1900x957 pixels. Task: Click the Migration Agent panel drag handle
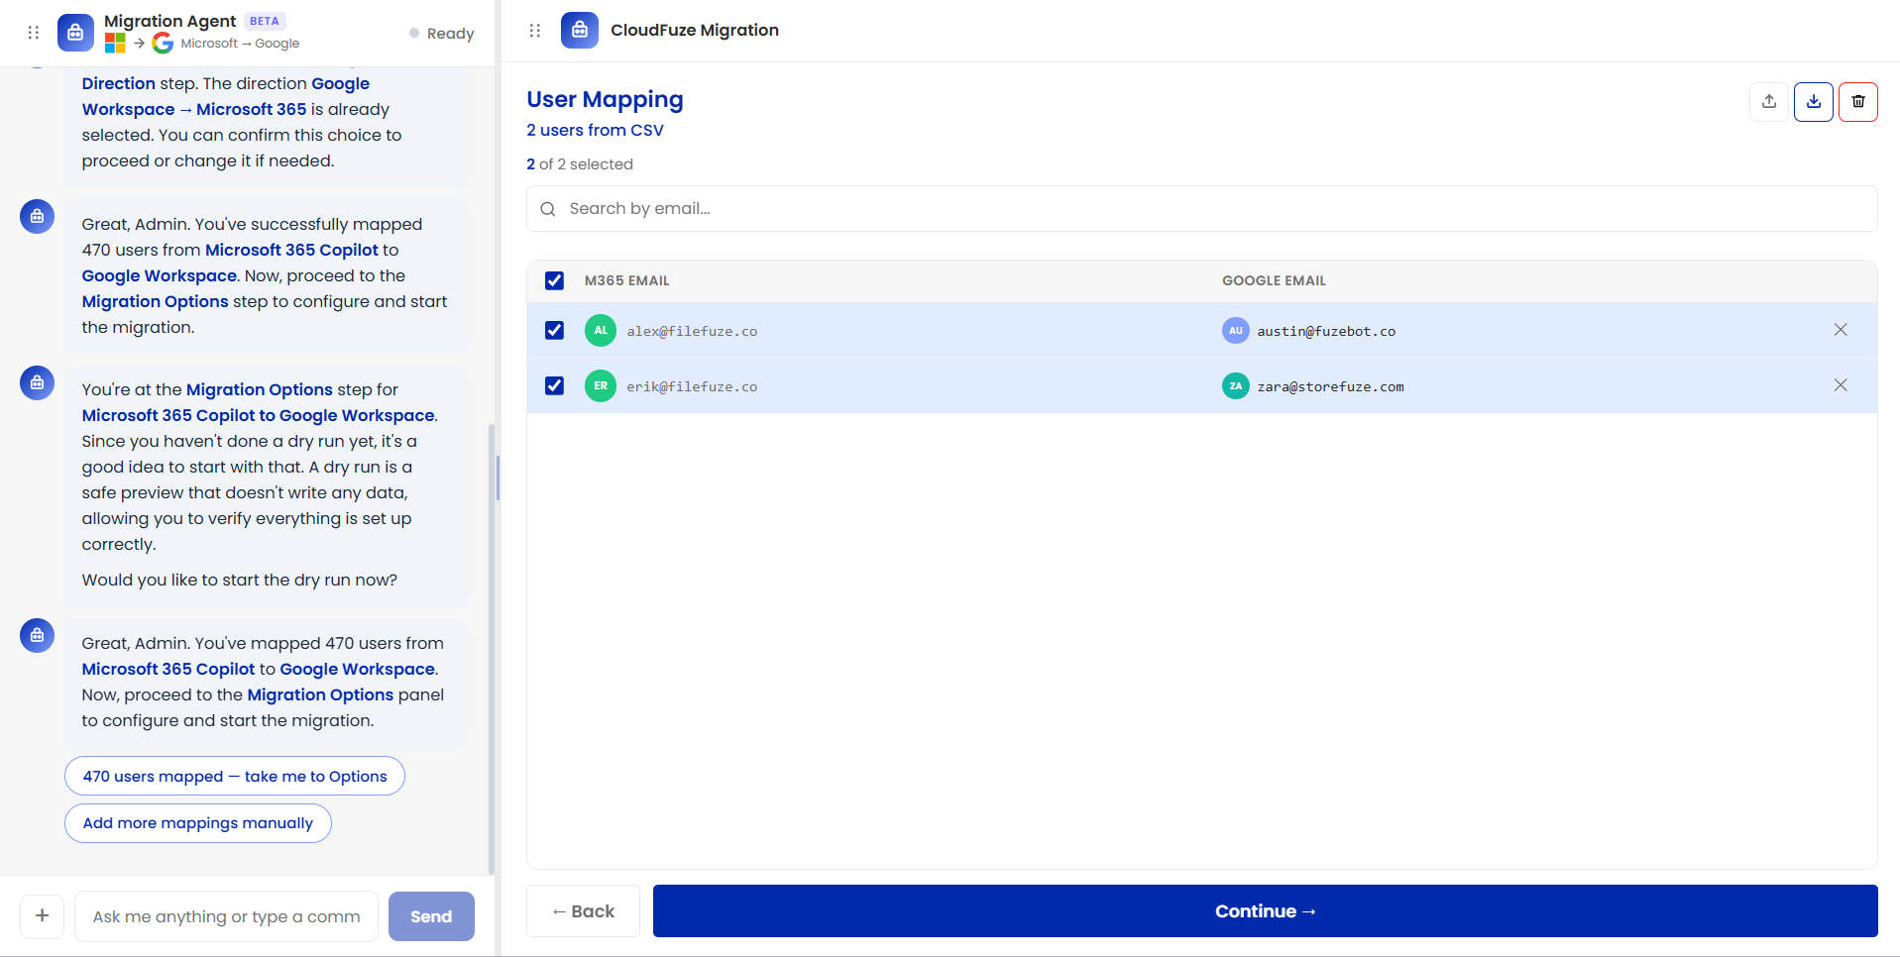pos(34,33)
